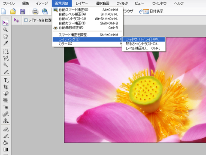The width and height of the screenshot is (206, 155).
Task: Choose 自動レベル補正 menu item
Action: [x=88, y=14]
